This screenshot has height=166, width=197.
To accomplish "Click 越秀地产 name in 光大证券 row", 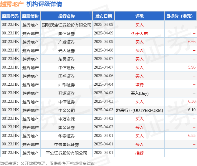I will [x=31, y=51].
